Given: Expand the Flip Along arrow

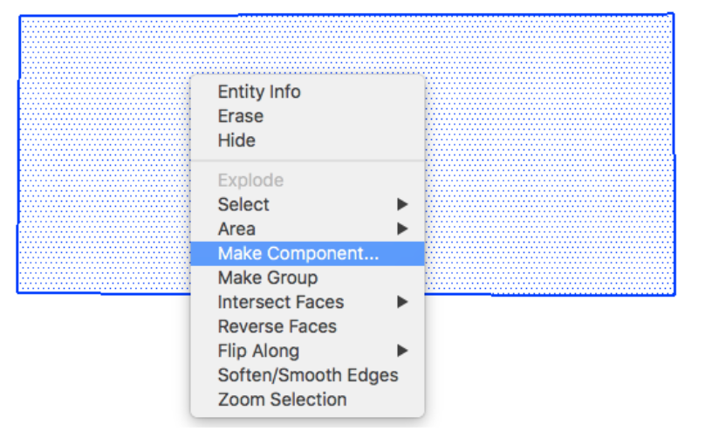Looking at the screenshot, I should coord(402,351).
